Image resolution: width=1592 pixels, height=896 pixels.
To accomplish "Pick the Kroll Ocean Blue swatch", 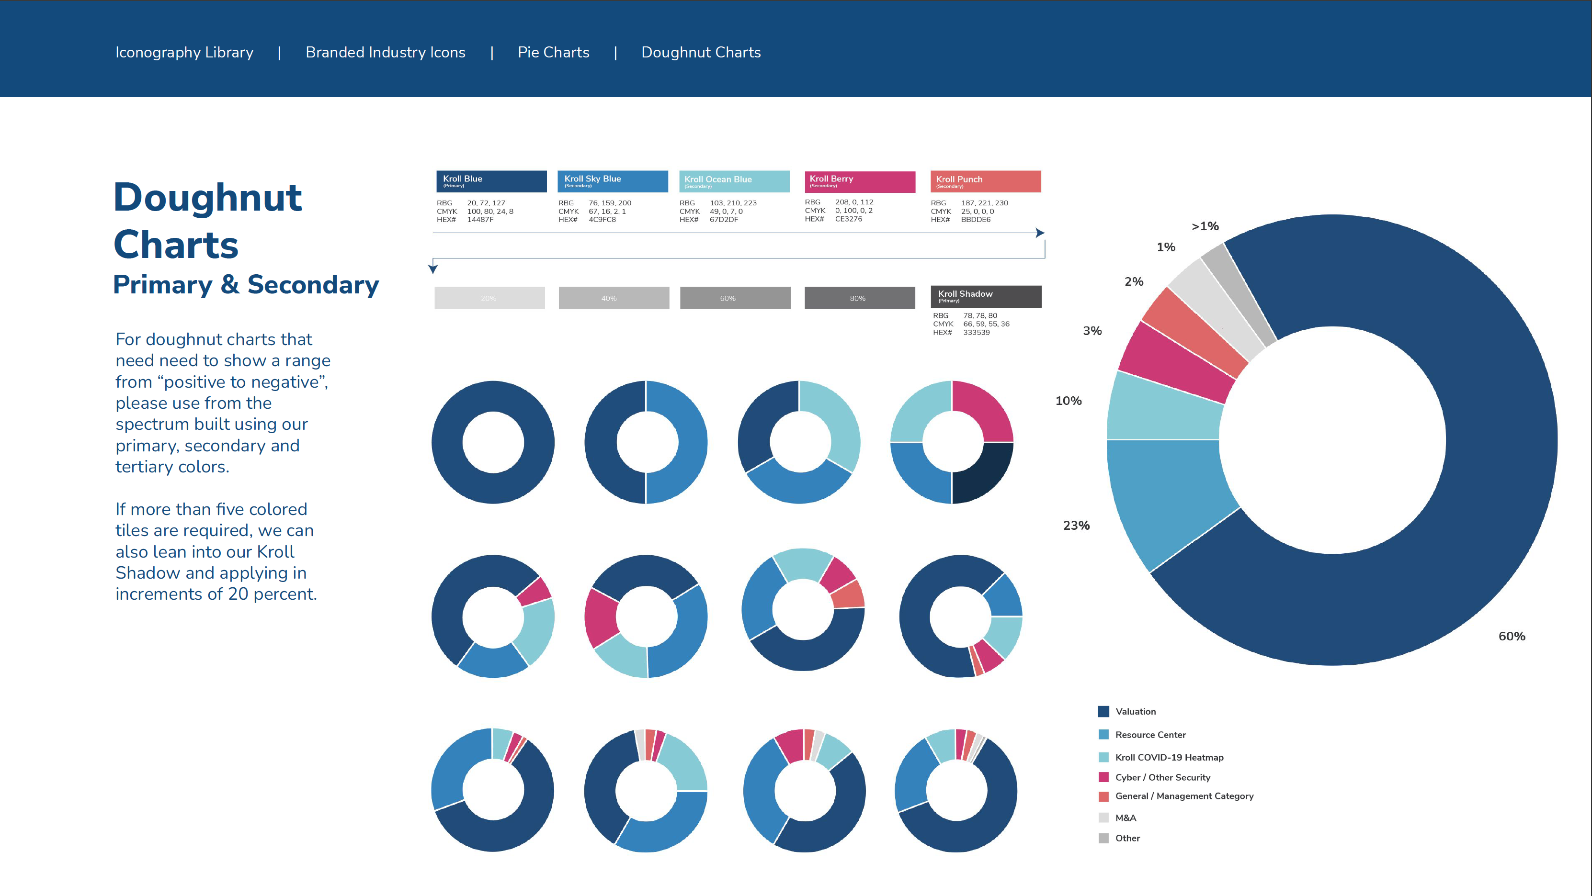I will point(734,181).
